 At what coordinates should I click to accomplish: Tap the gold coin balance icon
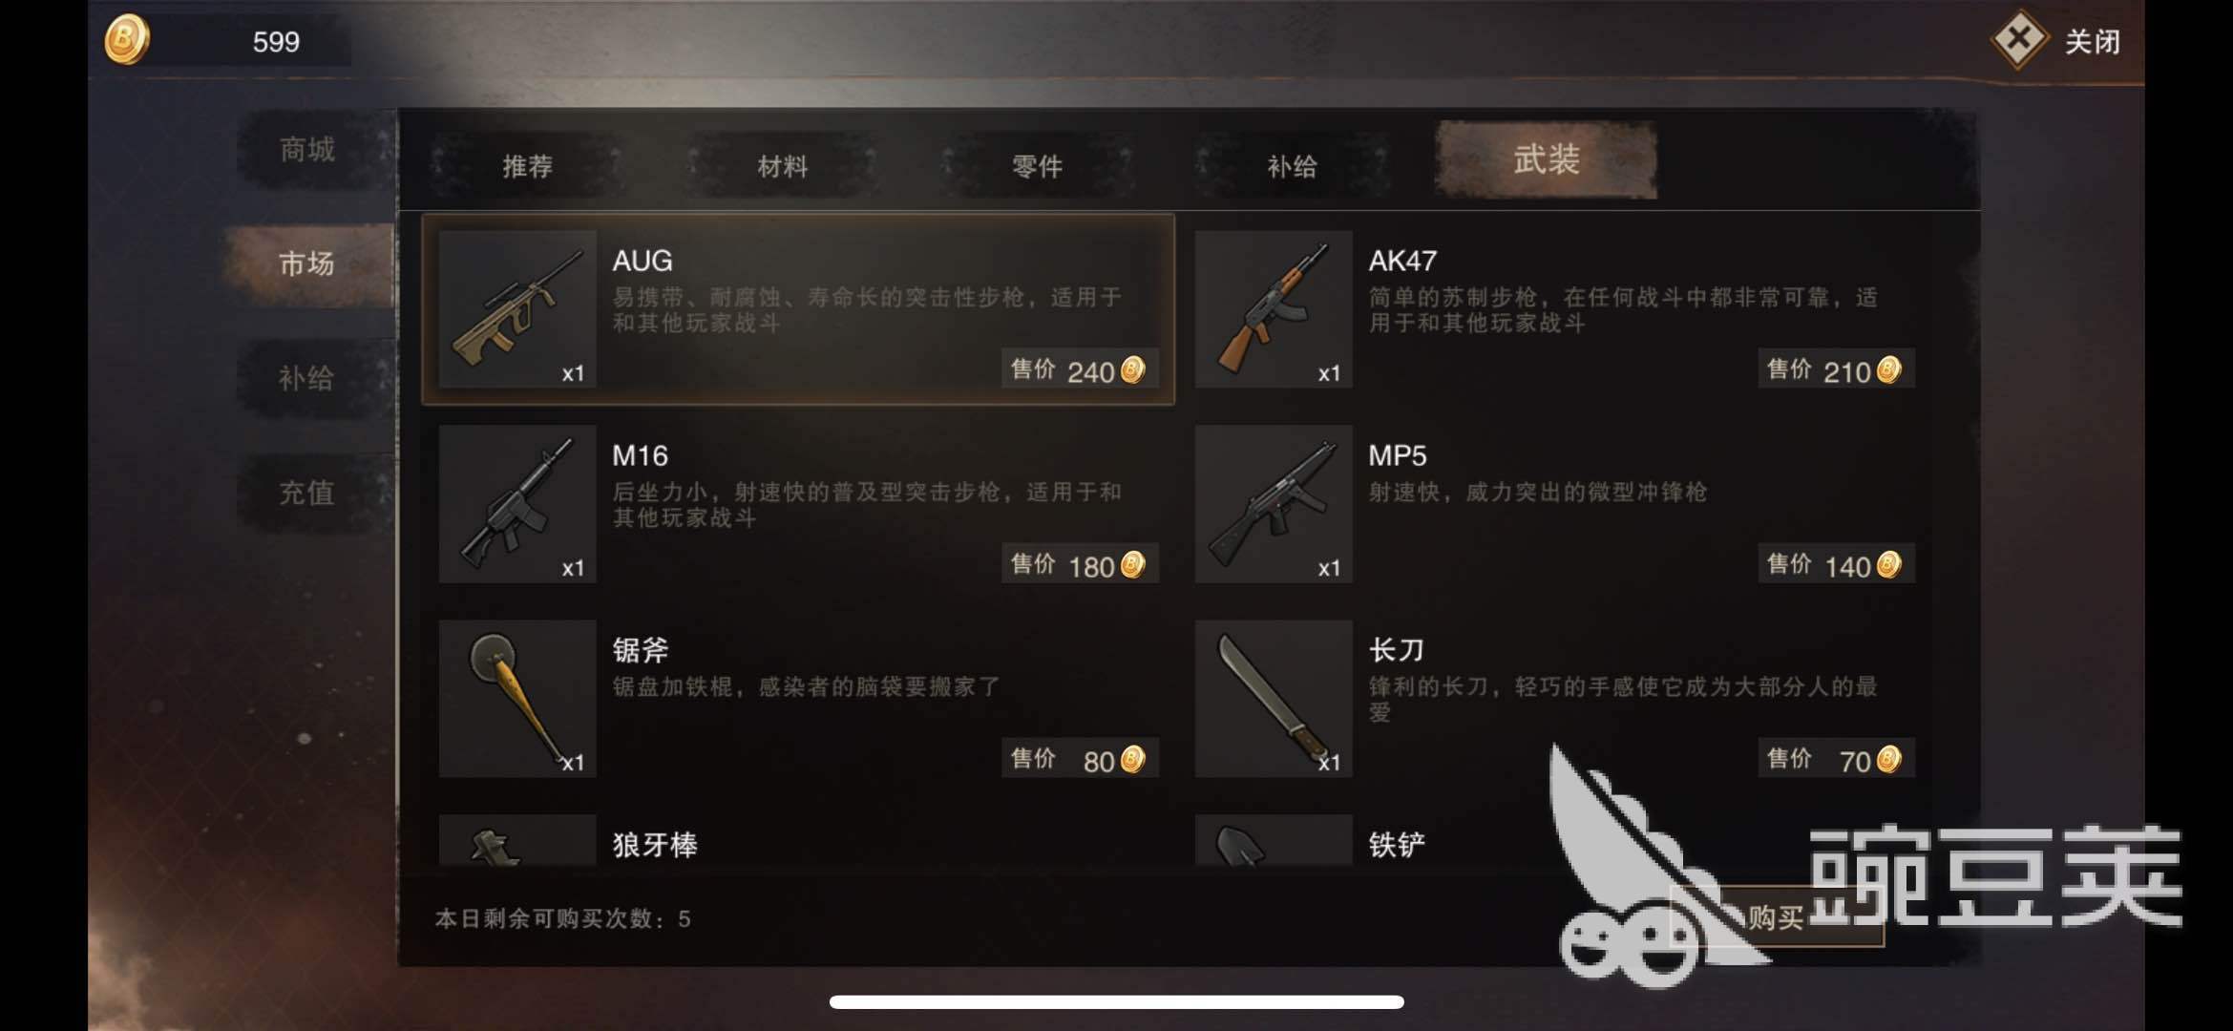click(x=126, y=40)
